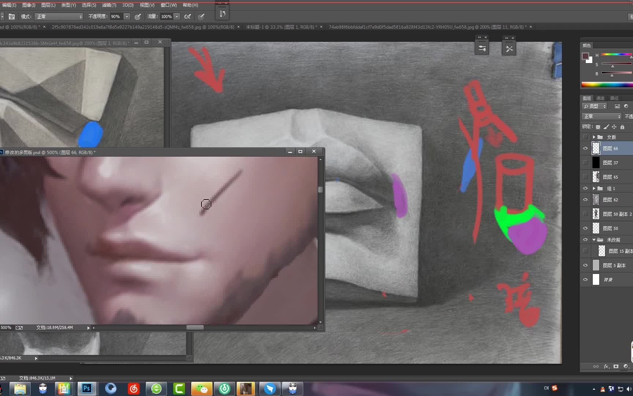Expand the 组 1 layer group
This screenshot has height=396, width=633.
tap(594, 188)
